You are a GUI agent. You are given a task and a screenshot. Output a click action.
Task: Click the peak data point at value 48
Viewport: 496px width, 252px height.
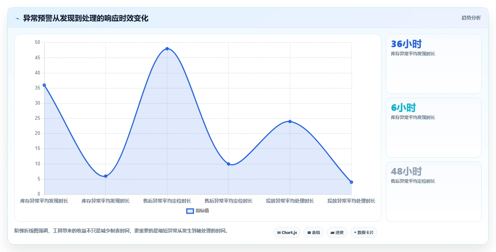click(167, 49)
